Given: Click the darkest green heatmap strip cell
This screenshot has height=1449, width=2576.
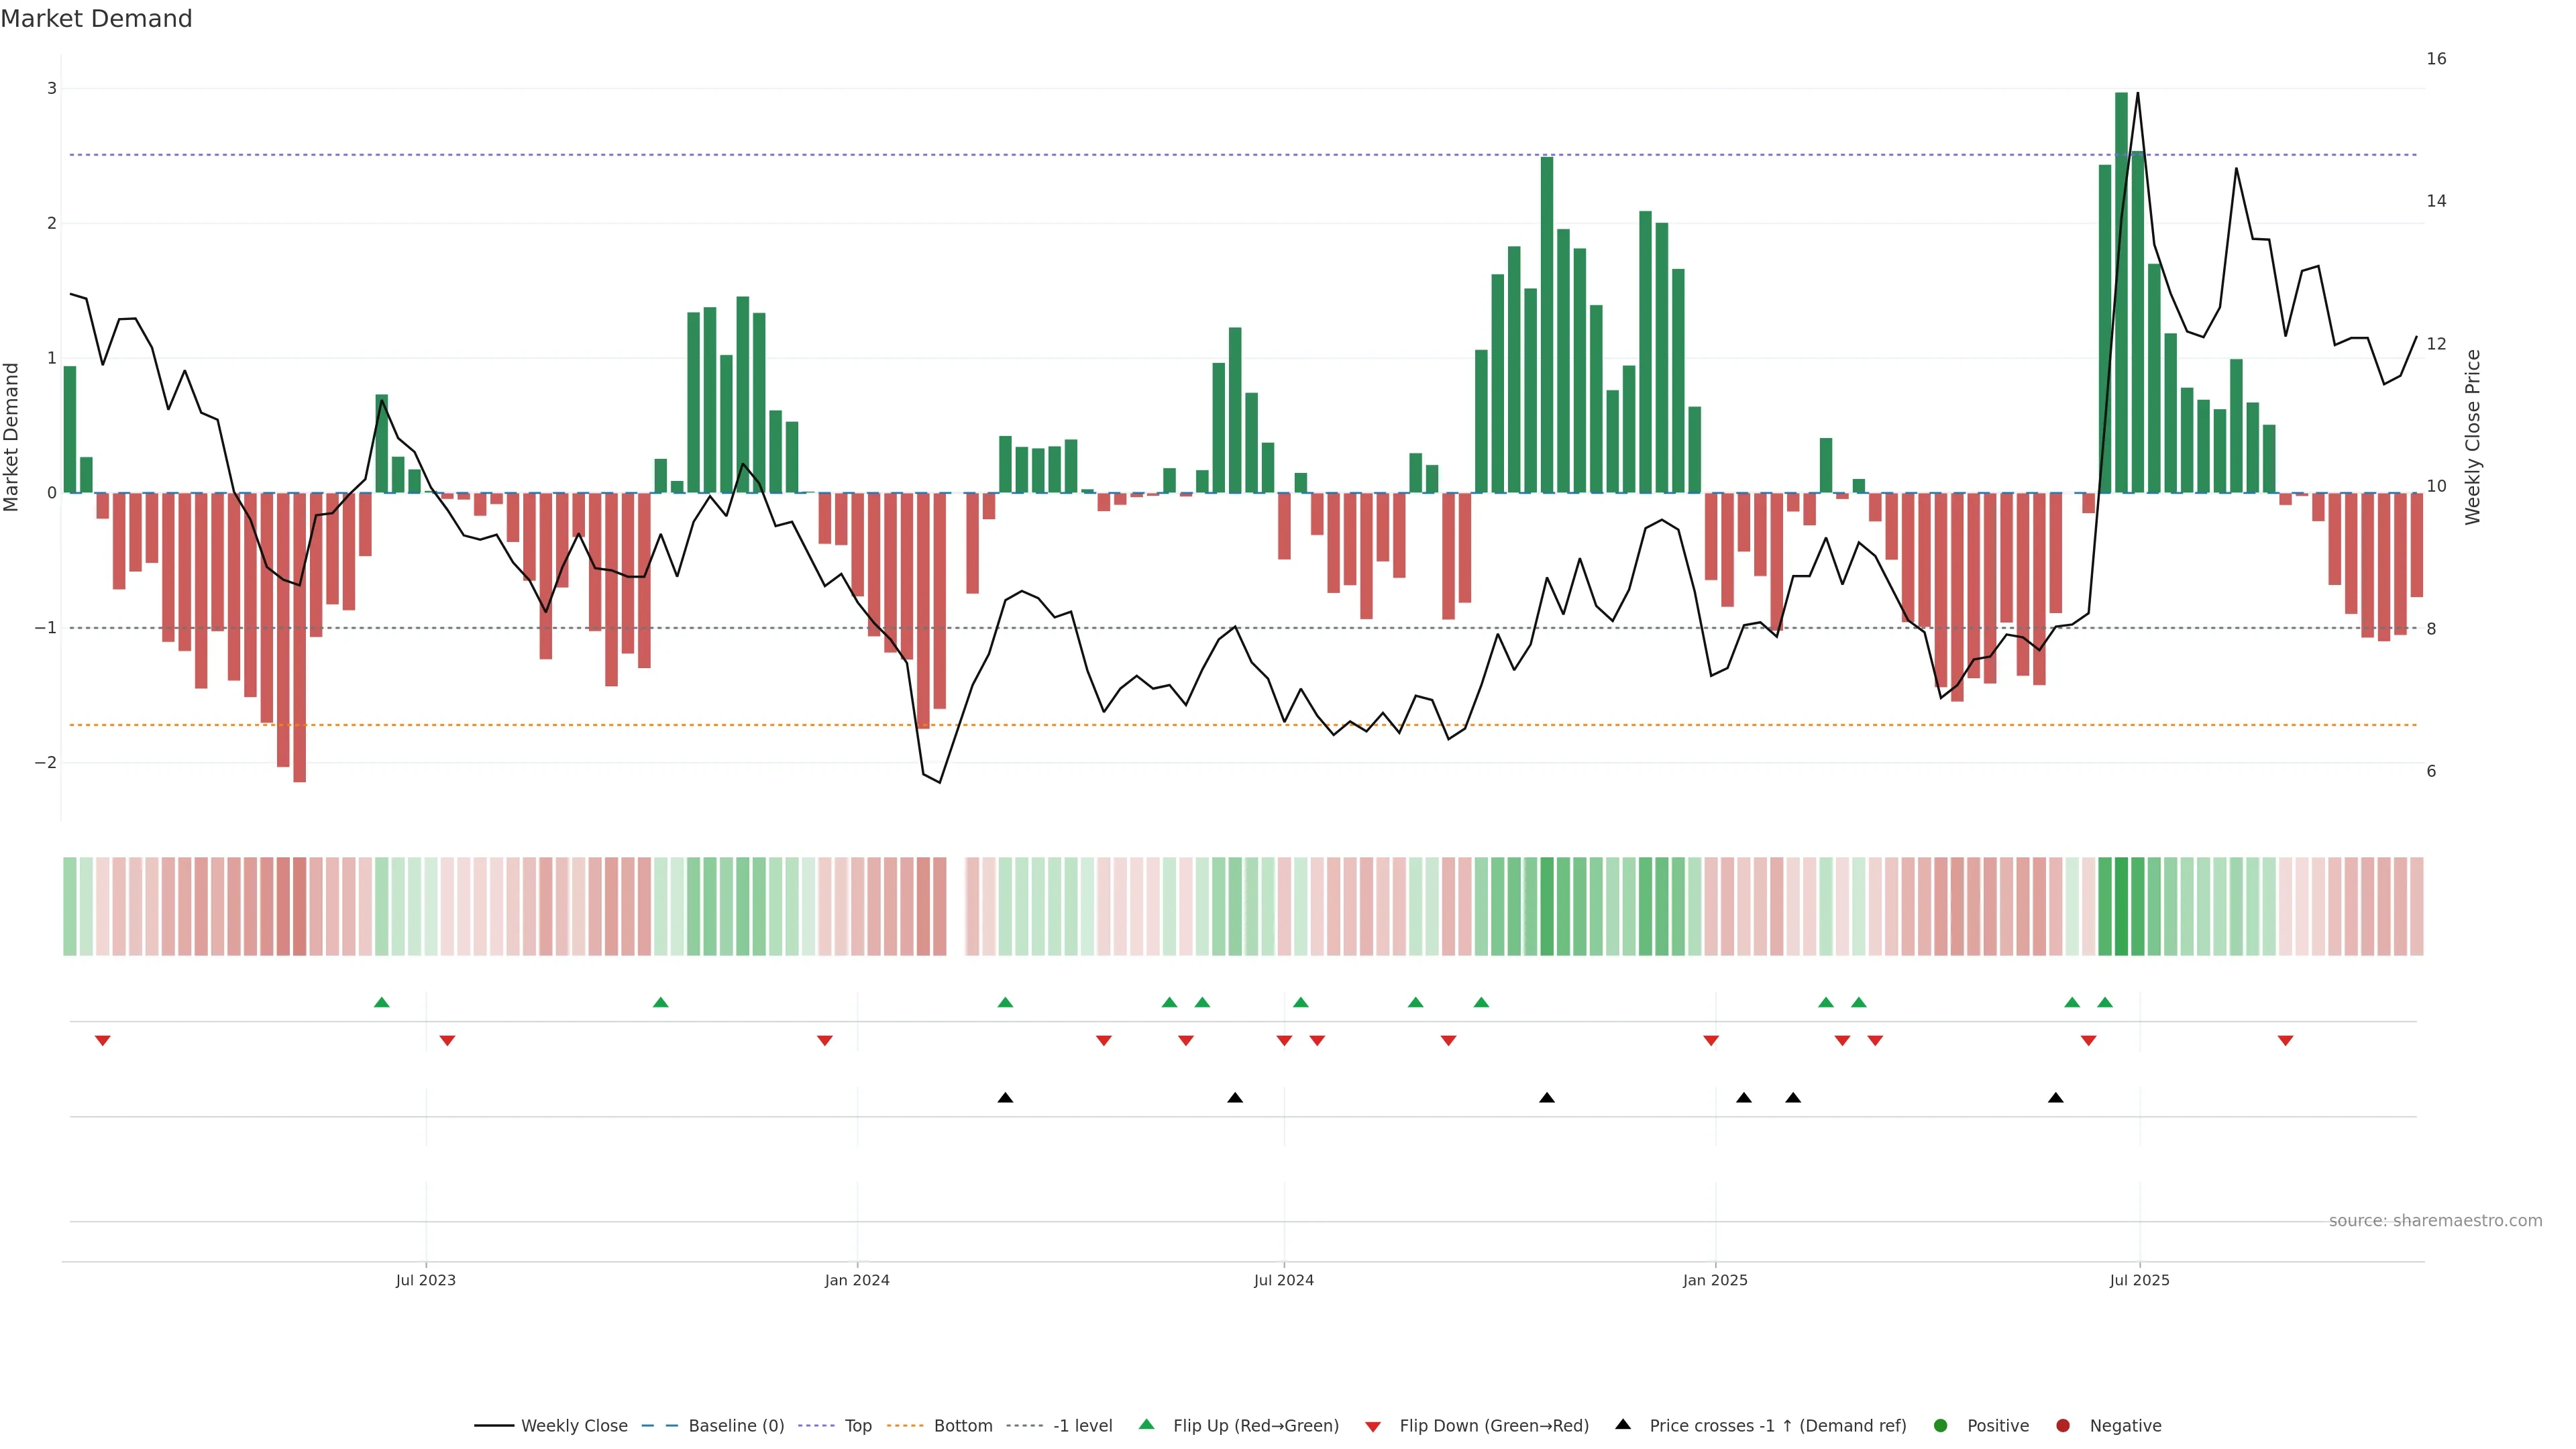Looking at the screenshot, I should [x=2121, y=906].
